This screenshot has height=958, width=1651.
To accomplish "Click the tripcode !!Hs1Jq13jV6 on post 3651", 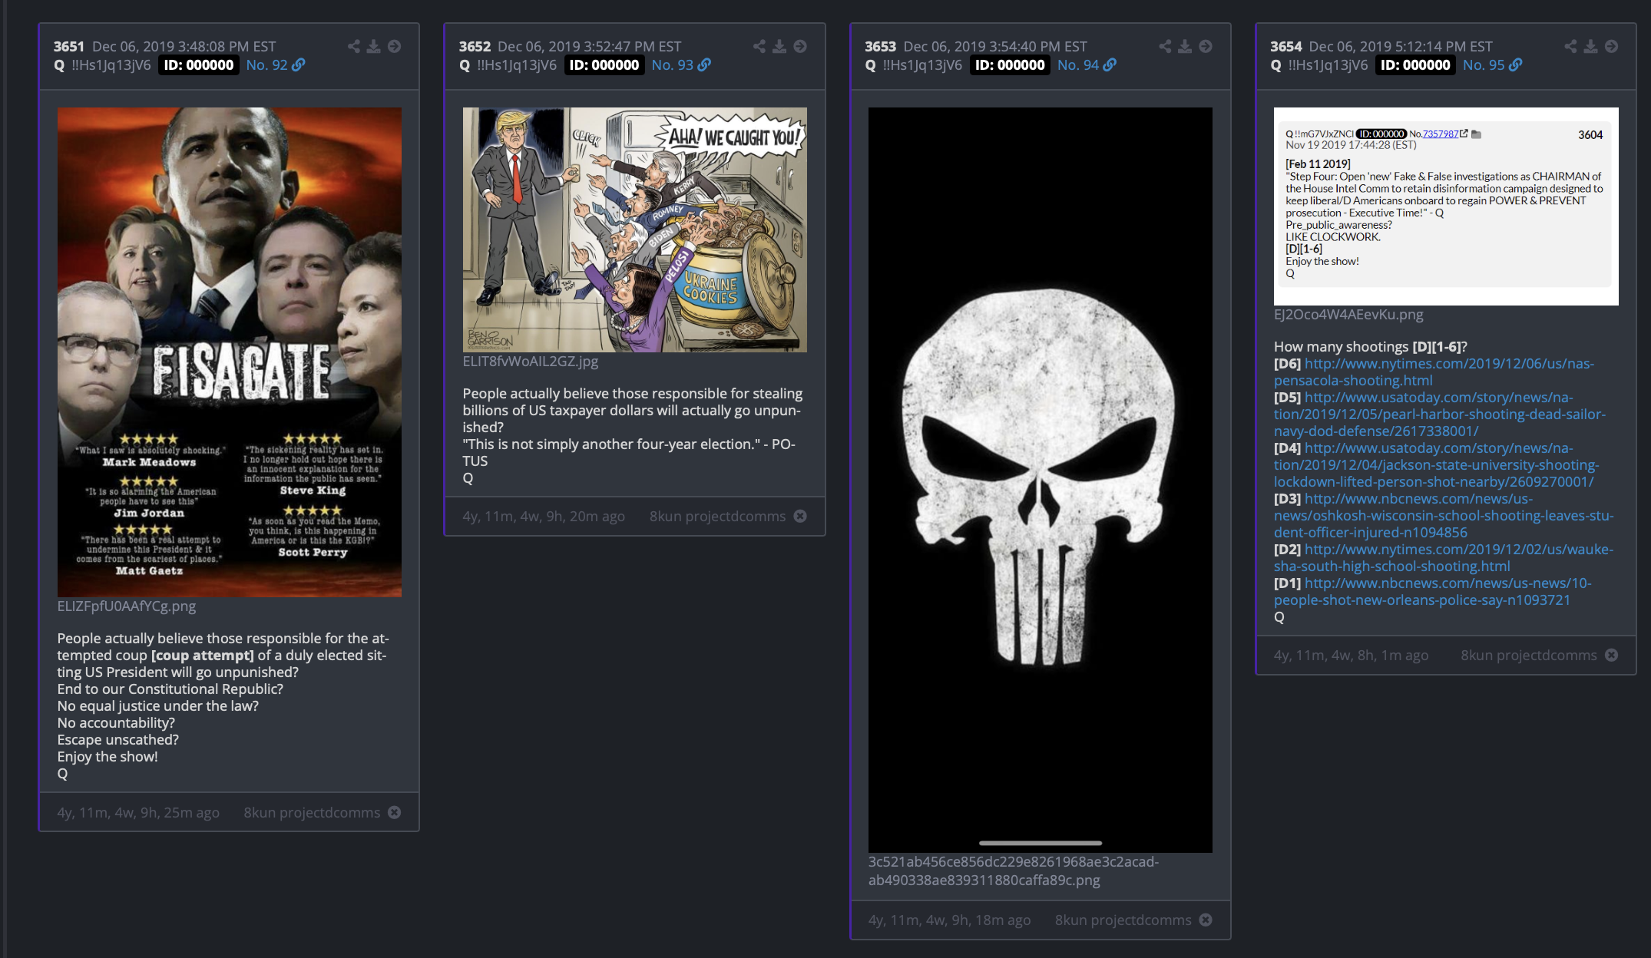I will (x=111, y=65).
